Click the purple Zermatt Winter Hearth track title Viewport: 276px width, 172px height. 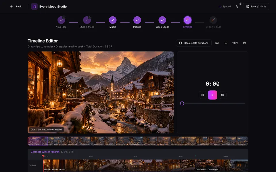pos(45,152)
